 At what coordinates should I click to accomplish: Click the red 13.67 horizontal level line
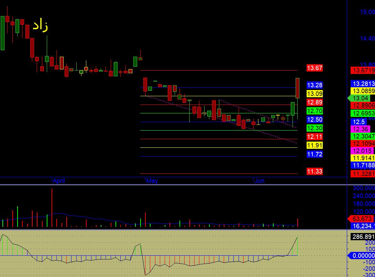coord(219,70)
